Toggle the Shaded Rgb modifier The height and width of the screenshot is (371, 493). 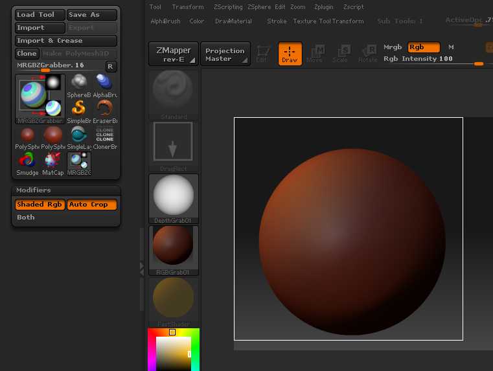point(40,205)
